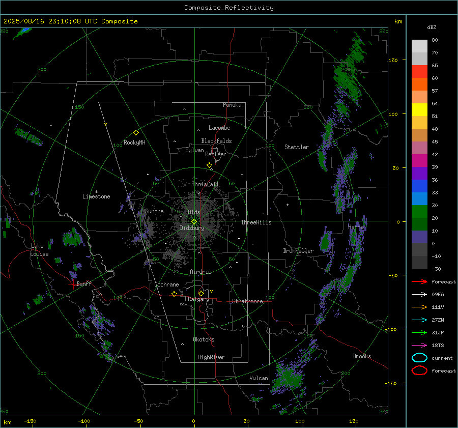Click the yellow diamond marker above Calgary

click(x=201, y=293)
